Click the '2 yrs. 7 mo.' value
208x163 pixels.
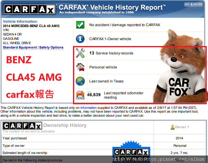[x=179, y=153]
